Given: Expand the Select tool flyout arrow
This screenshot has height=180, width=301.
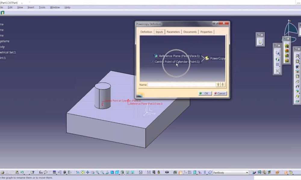Looking at the screenshot, I should pos(262,44).
